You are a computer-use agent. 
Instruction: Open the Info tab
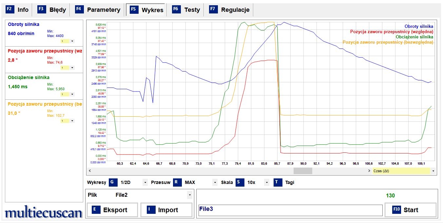pyautogui.click(x=18, y=10)
